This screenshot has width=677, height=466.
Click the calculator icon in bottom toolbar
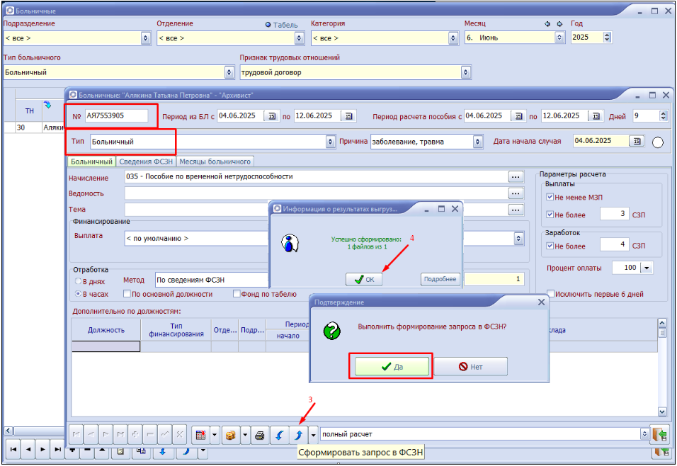tap(200, 434)
